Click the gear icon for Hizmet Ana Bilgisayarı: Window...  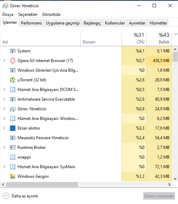pos(13,119)
